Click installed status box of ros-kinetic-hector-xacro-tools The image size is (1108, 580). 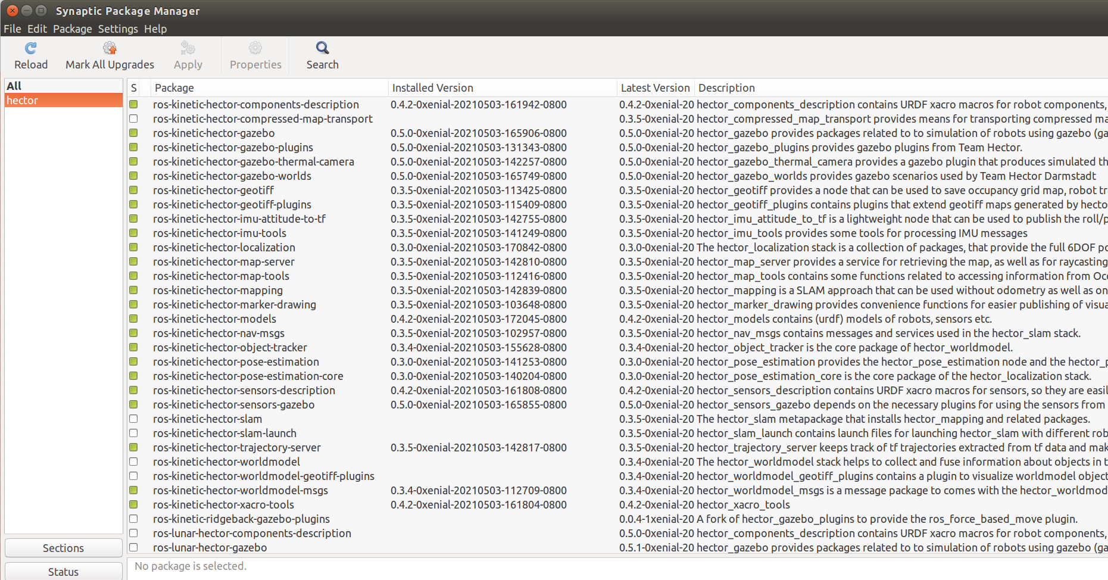(133, 504)
